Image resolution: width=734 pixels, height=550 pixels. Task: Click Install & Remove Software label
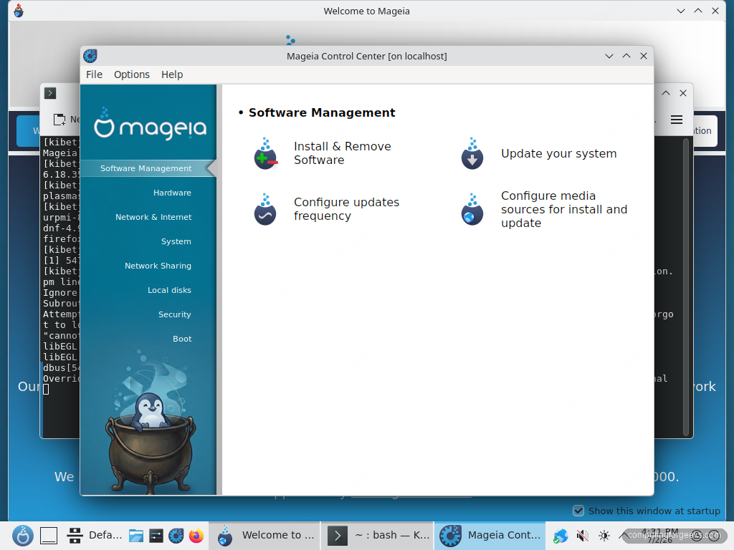tap(342, 153)
